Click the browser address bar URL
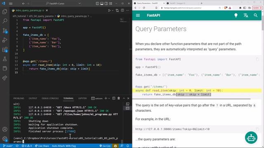Screen dimensions: 264x148 pyautogui.click(x=183, y=8)
